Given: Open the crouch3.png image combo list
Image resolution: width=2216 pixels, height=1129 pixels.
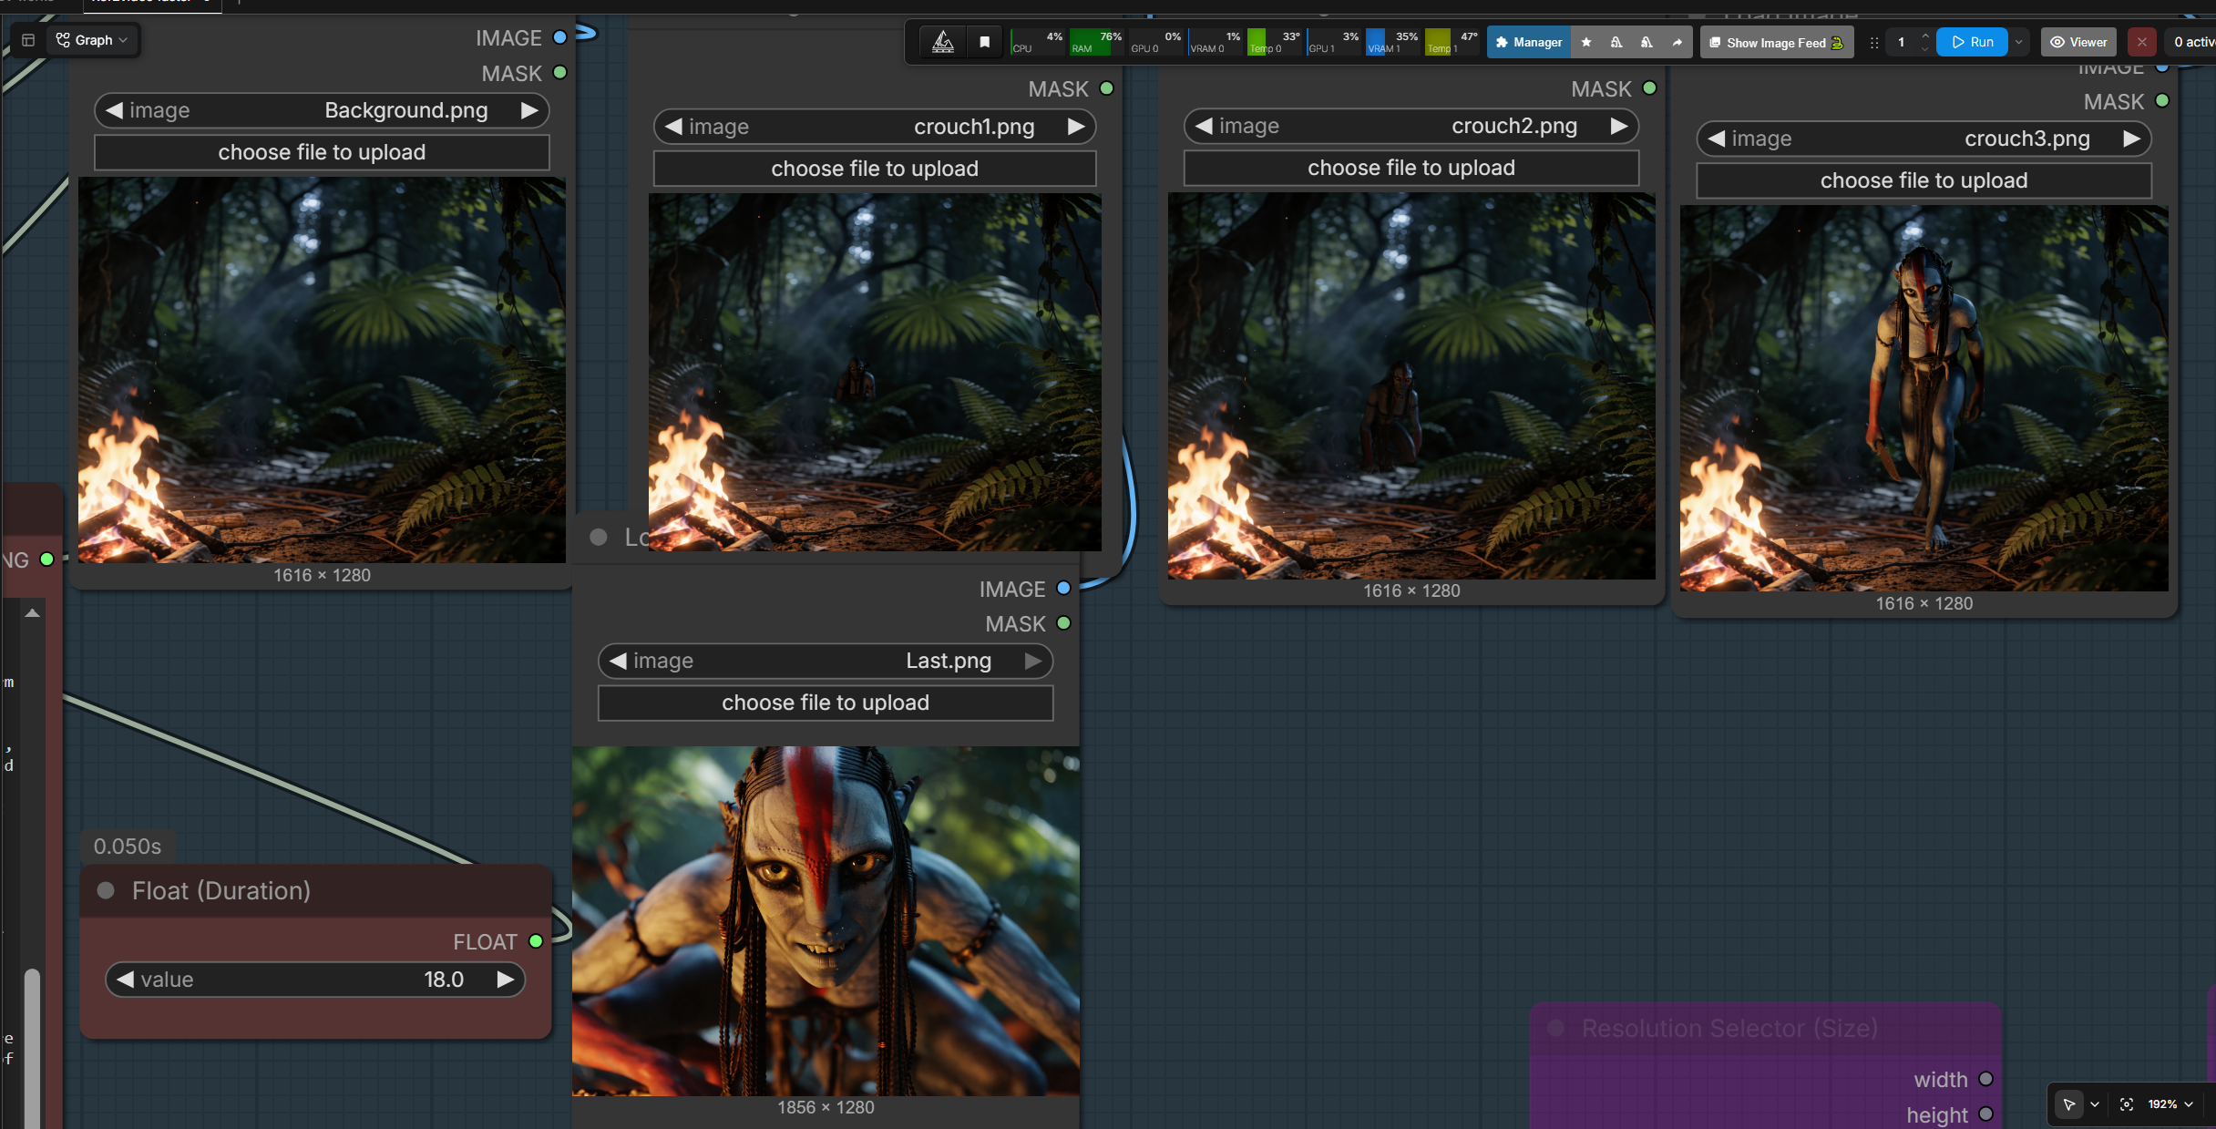Looking at the screenshot, I should click(1924, 139).
